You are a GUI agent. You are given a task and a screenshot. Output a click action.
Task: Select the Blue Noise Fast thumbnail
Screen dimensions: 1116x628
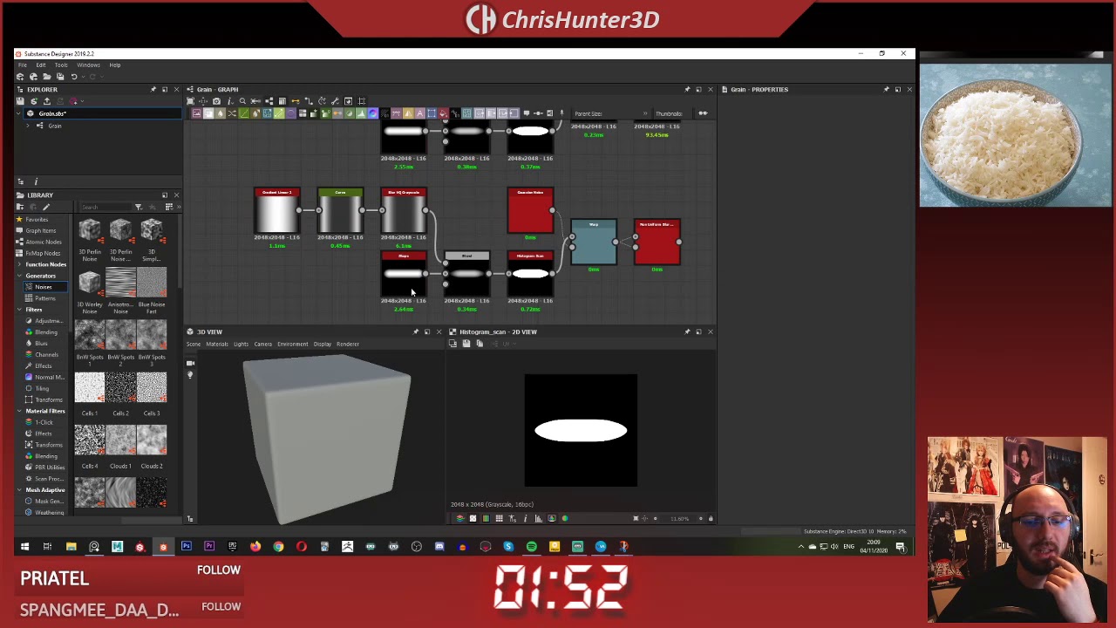tap(152, 282)
